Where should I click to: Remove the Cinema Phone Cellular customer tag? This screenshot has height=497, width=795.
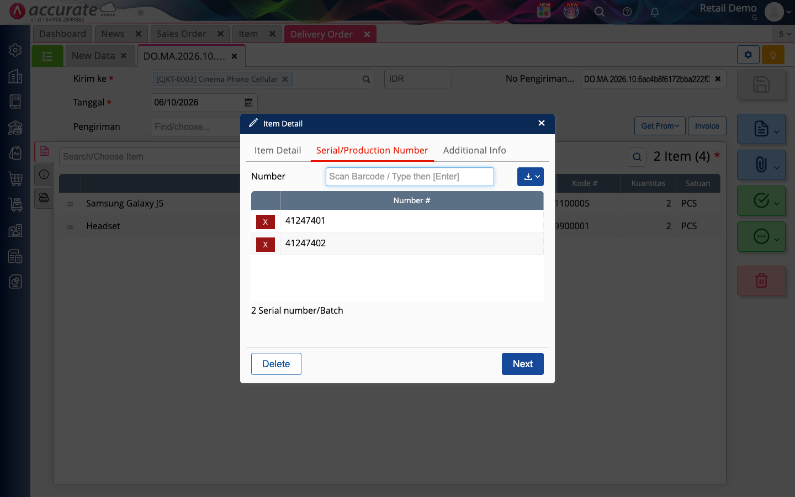coord(285,80)
